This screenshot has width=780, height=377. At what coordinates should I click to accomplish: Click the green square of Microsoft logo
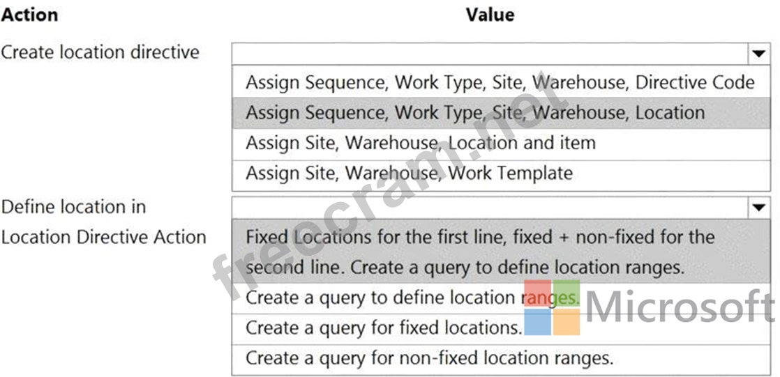tap(567, 294)
